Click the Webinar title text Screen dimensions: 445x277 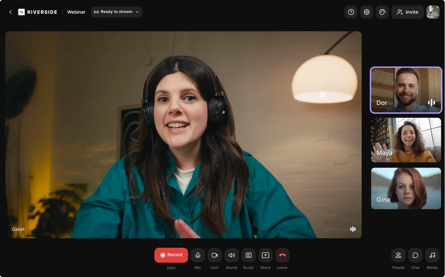click(x=76, y=12)
